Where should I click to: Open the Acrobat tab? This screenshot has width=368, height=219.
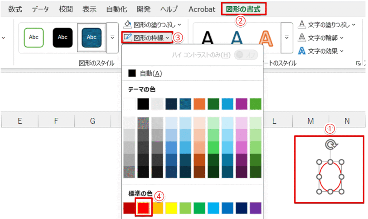coord(202,9)
